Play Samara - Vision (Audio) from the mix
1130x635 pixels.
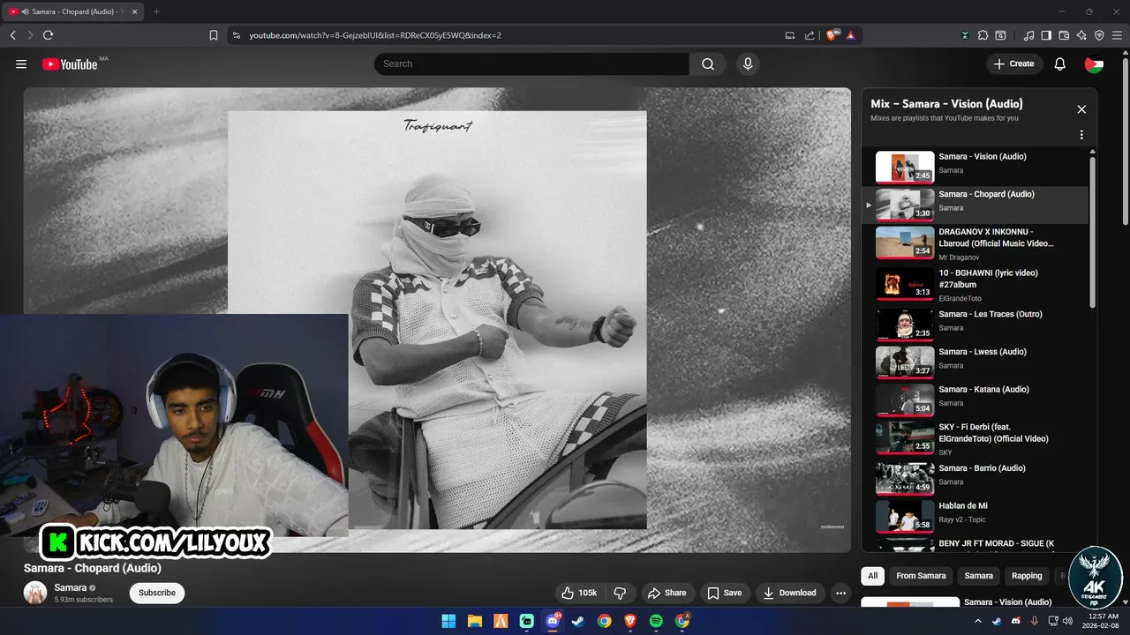976,166
